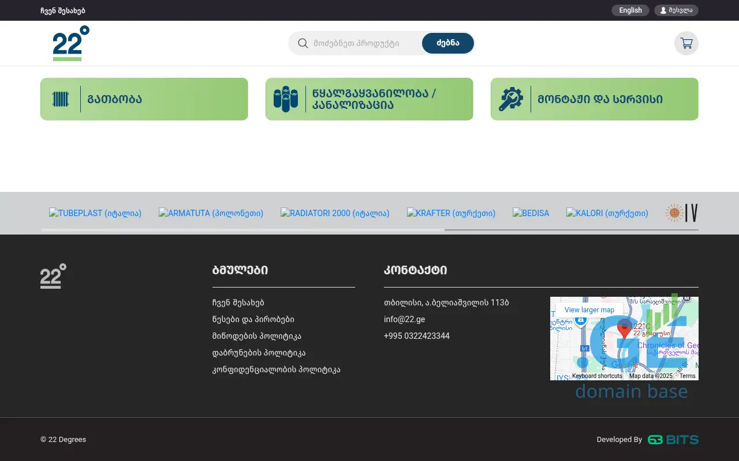Screen dimensions: 739x461
Task: Open the TUBEPLAST (იტალია) brand link
Action: [95, 213]
